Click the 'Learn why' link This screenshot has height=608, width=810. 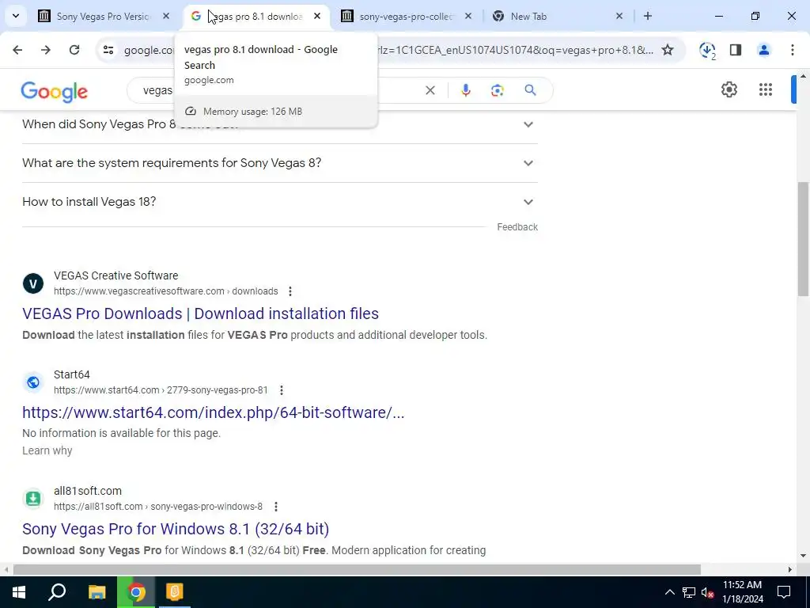pos(47,450)
